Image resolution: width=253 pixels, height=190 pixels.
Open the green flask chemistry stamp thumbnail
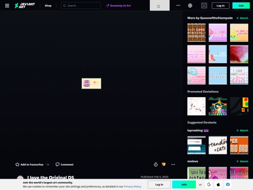239,33
